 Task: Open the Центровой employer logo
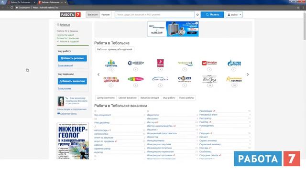(111, 79)
